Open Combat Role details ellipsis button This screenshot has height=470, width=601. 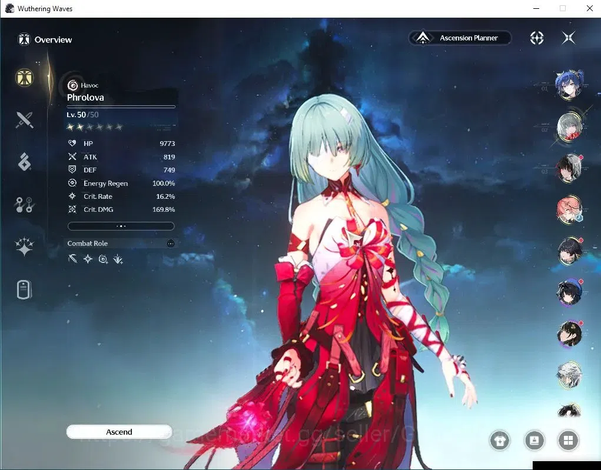coord(171,244)
